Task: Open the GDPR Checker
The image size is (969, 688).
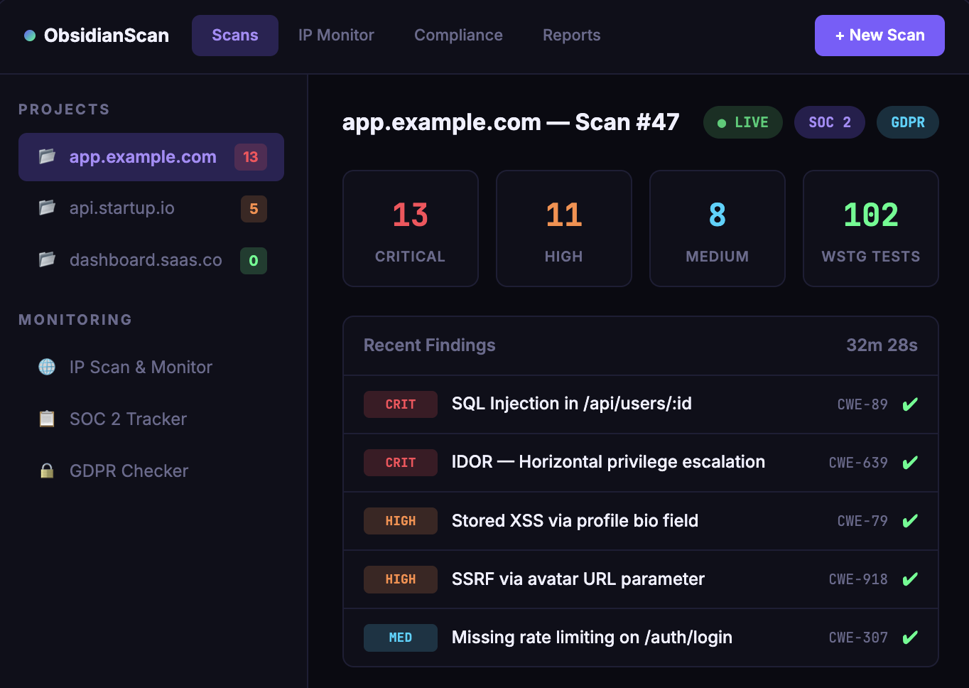Action: pyautogui.click(x=151, y=471)
